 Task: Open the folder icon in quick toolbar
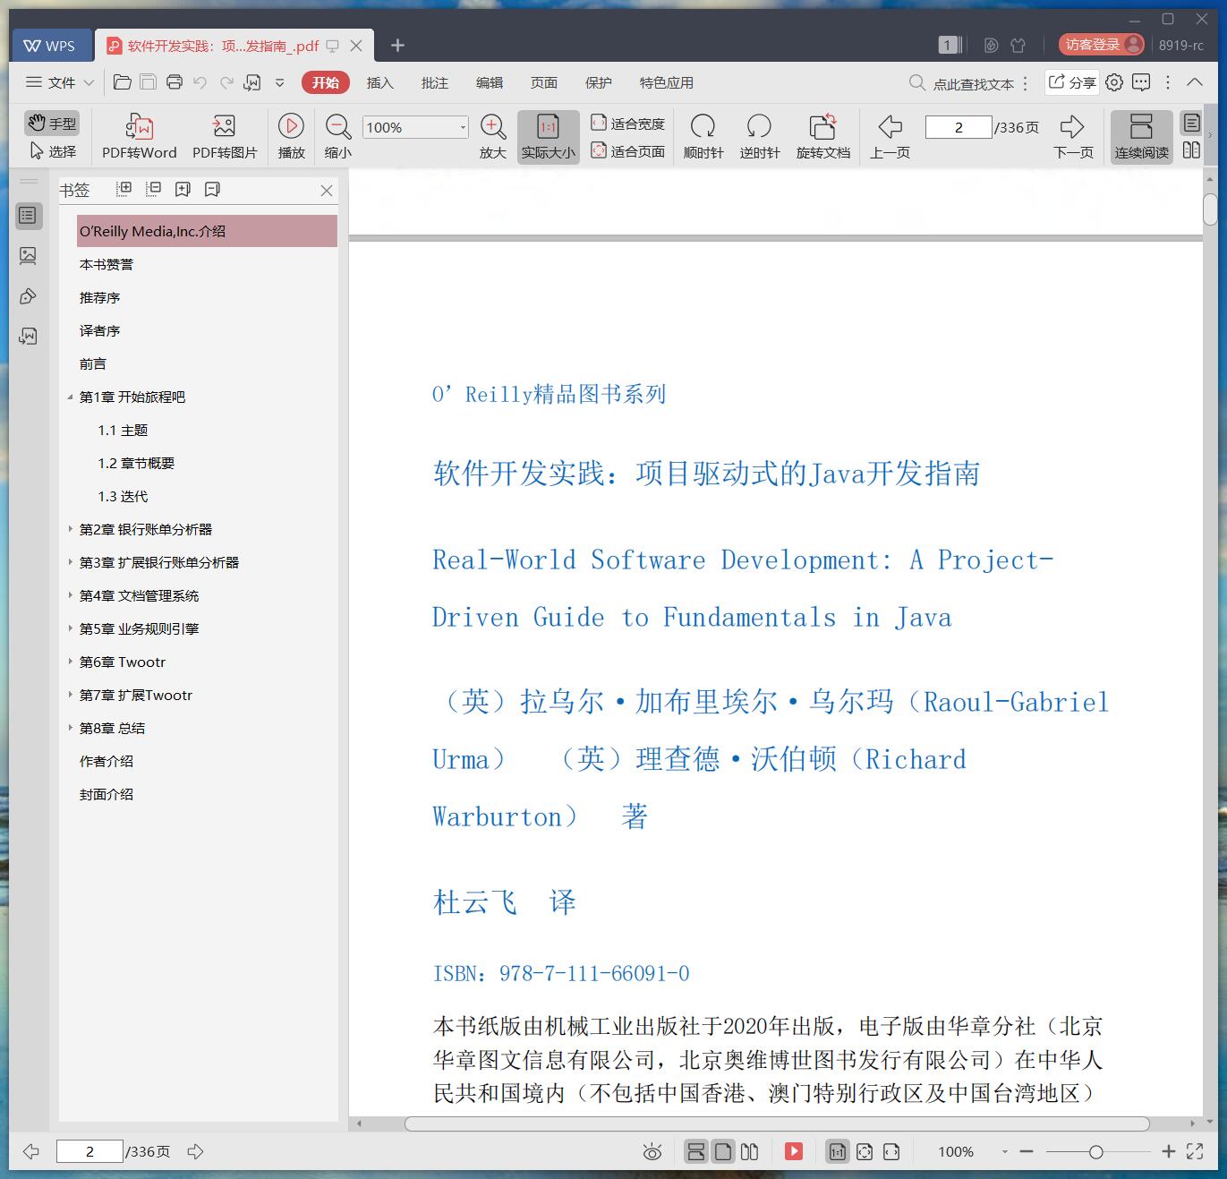[x=123, y=82]
